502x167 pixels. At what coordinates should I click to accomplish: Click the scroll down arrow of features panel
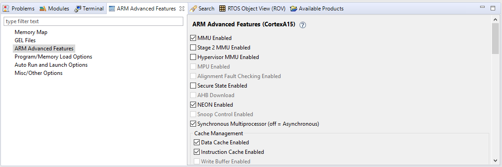coord(495,160)
